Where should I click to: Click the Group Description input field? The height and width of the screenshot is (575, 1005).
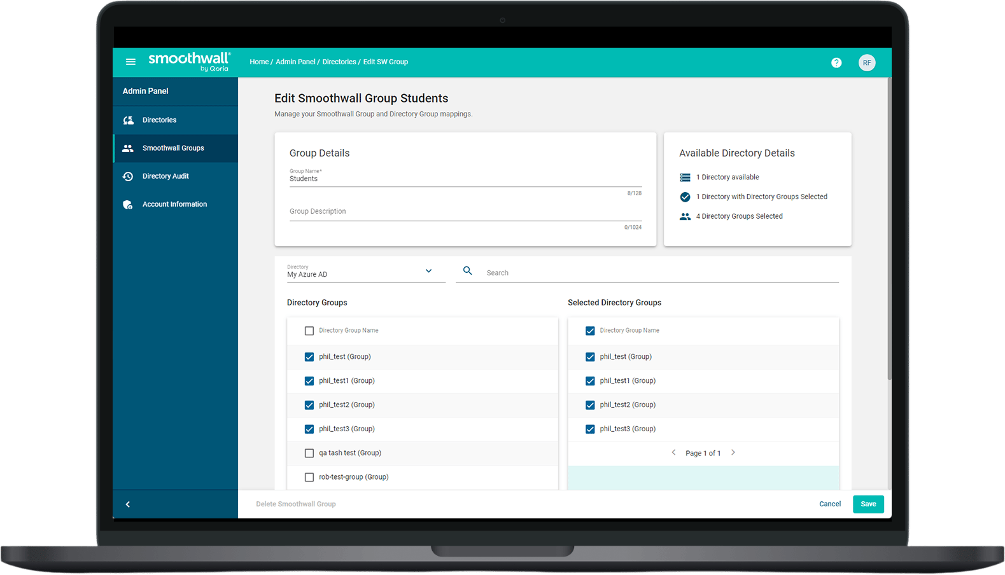coord(465,212)
